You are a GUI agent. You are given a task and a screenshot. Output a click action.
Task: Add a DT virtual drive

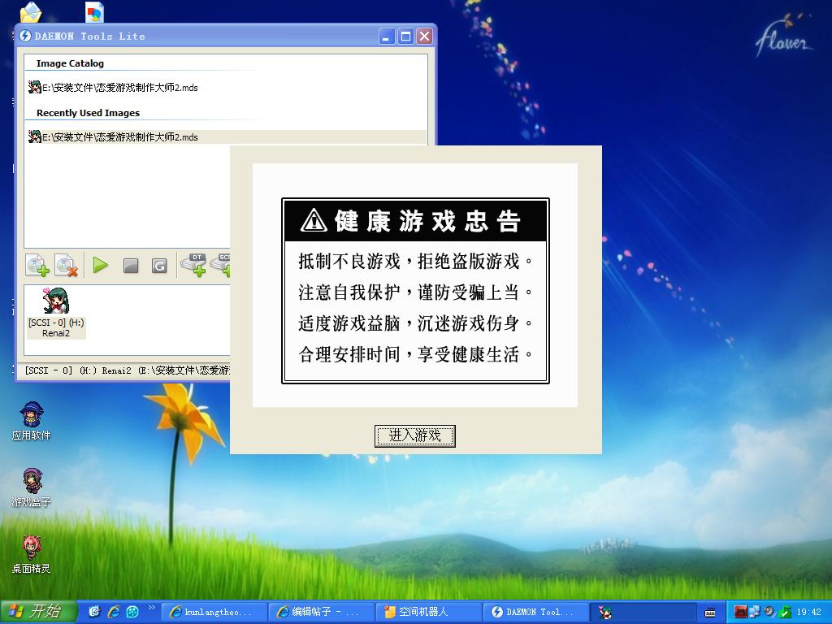[x=194, y=265]
